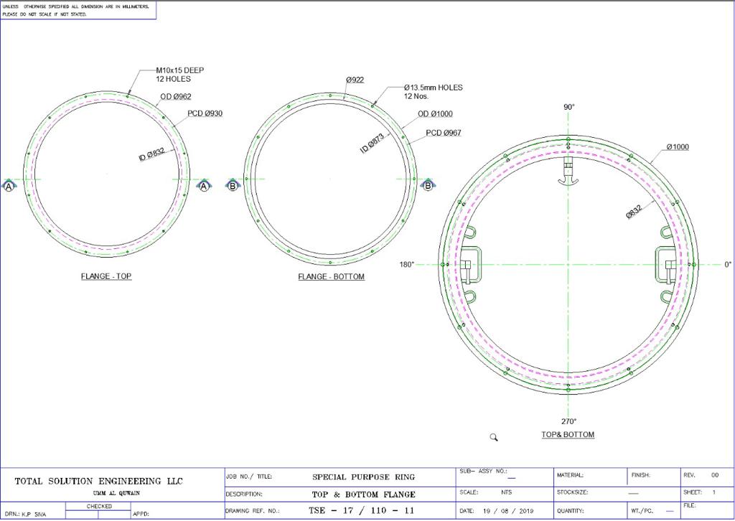This screenshot has width=735, height=521.
Task: Click the OD Ø1000 dimension on bottom flange
Action: tap(435, 114)
